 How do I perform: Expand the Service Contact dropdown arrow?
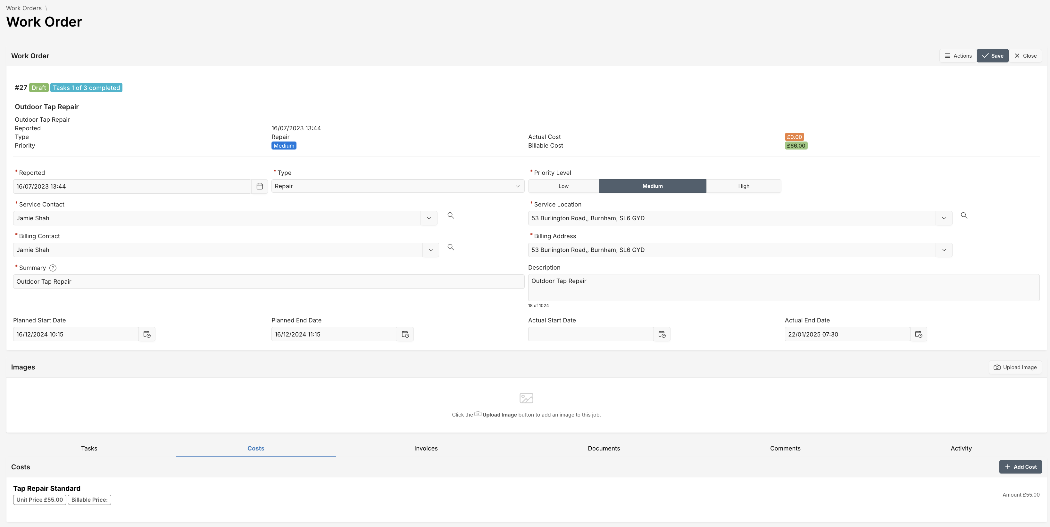[x=429, y=218]
